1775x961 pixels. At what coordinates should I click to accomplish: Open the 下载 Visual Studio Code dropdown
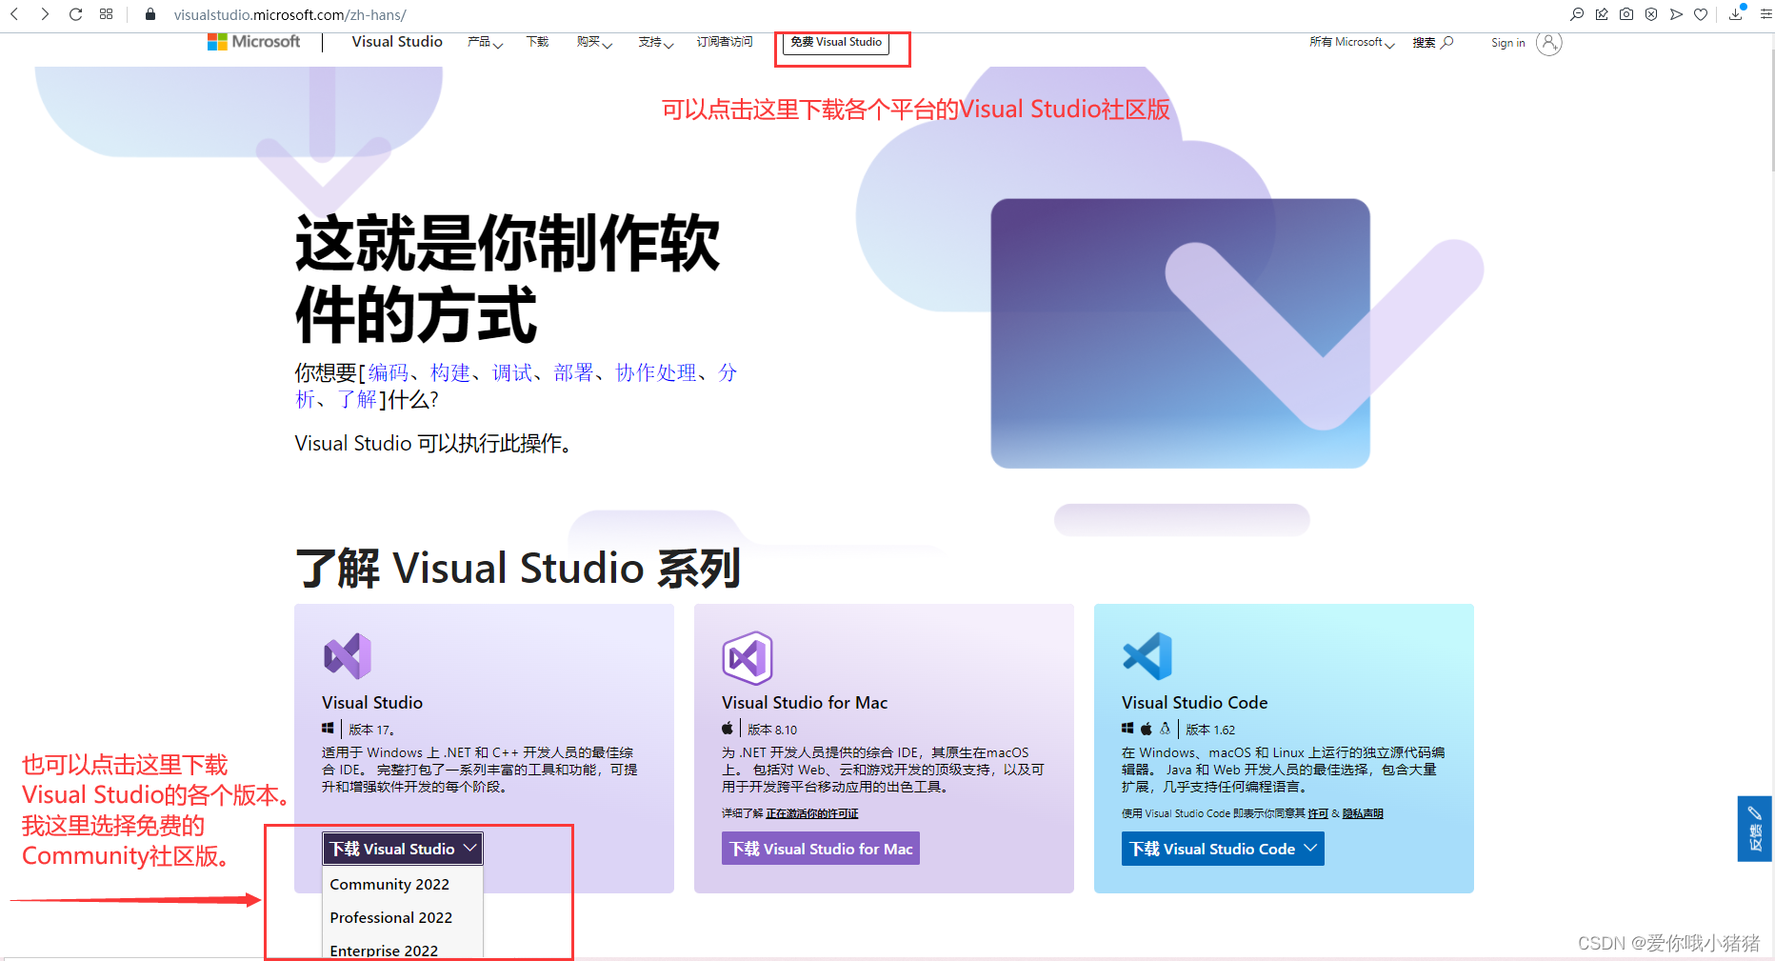point(1222,849)
